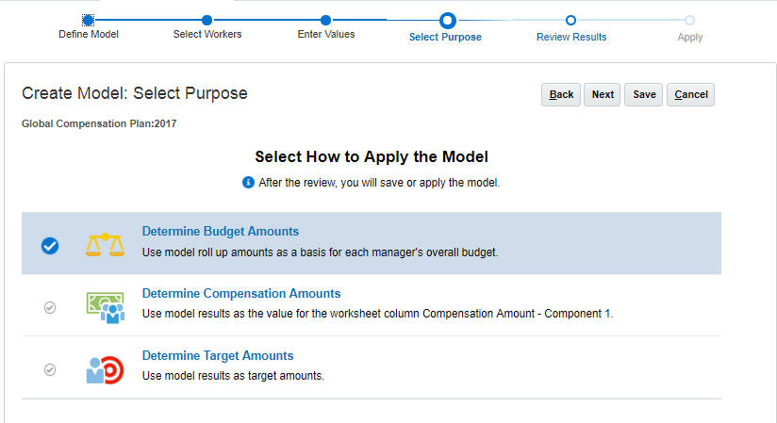The image size is (777, 423).
Task: Click the balance scale budget icon
Action: click(x=106, y=244)
